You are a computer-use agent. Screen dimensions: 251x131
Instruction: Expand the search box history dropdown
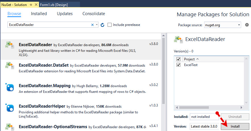pyautogui.click(x=97, y=25)
